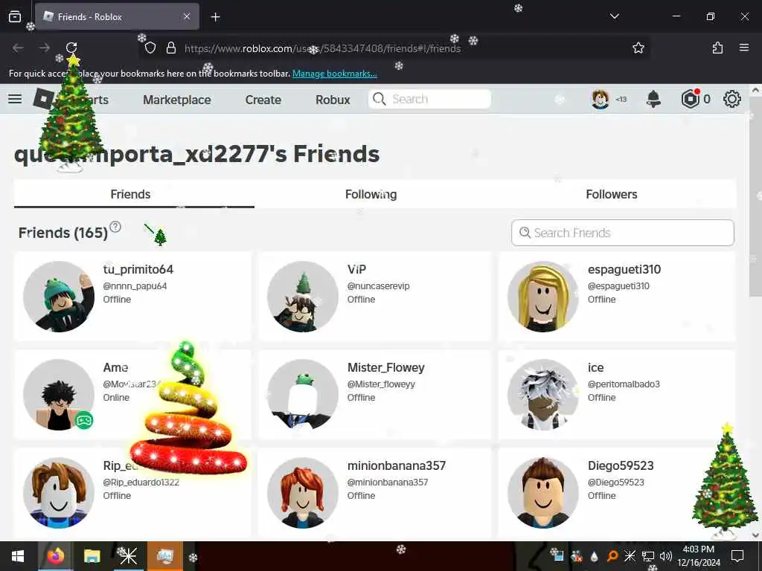Open Mister_Flowey's friend profile name
The height and width of the screenshot is (571, 762).
point(386,367)
